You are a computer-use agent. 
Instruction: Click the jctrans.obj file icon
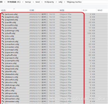(3, 63)
